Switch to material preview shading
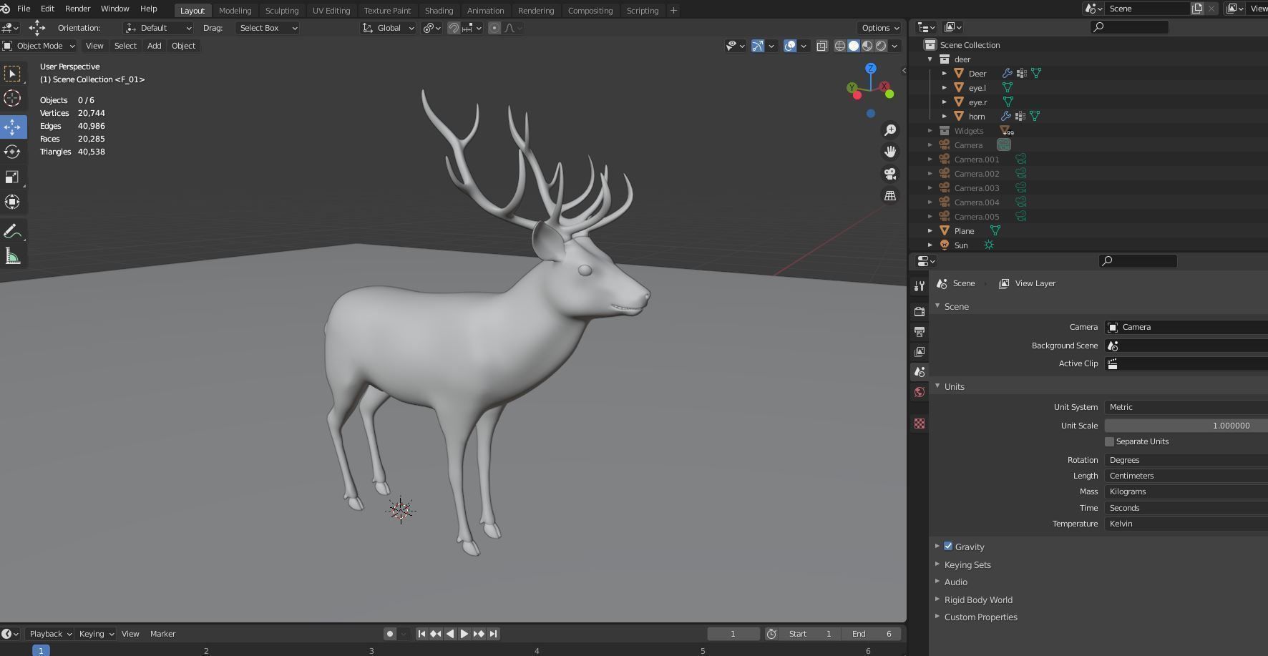 [x=867, y=46]
